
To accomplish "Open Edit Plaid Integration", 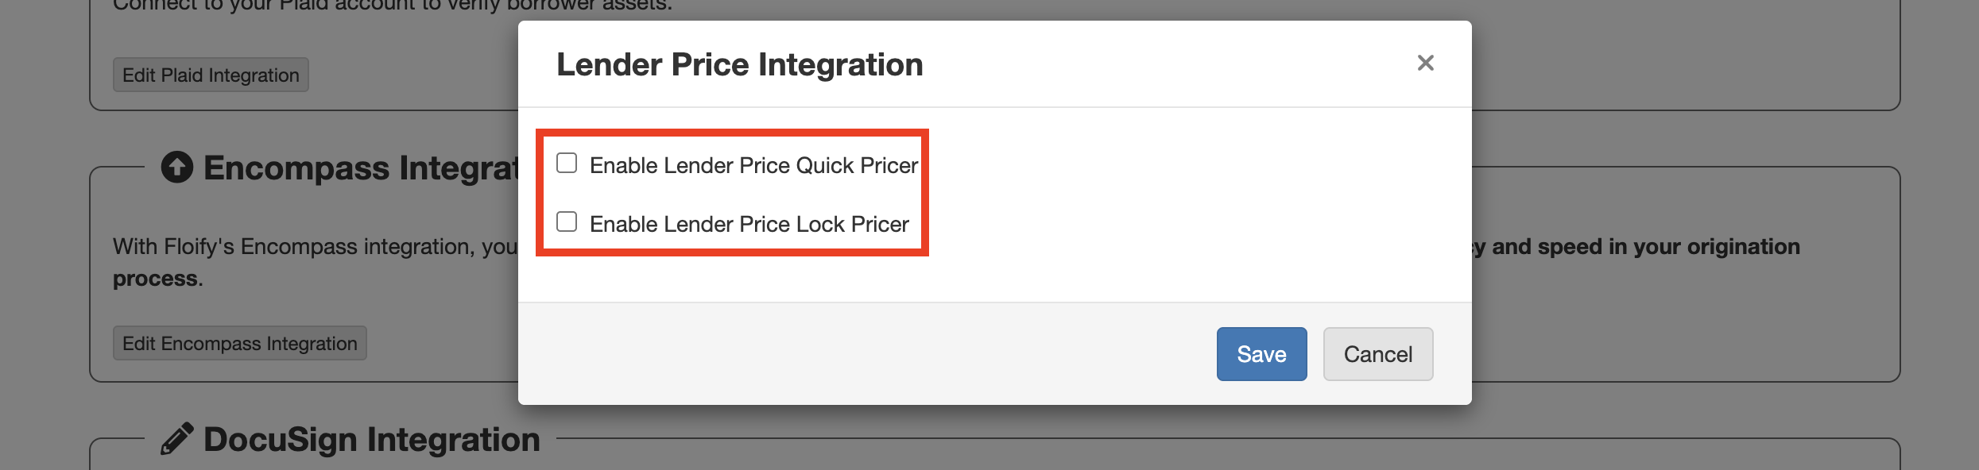I will [209, 74].
